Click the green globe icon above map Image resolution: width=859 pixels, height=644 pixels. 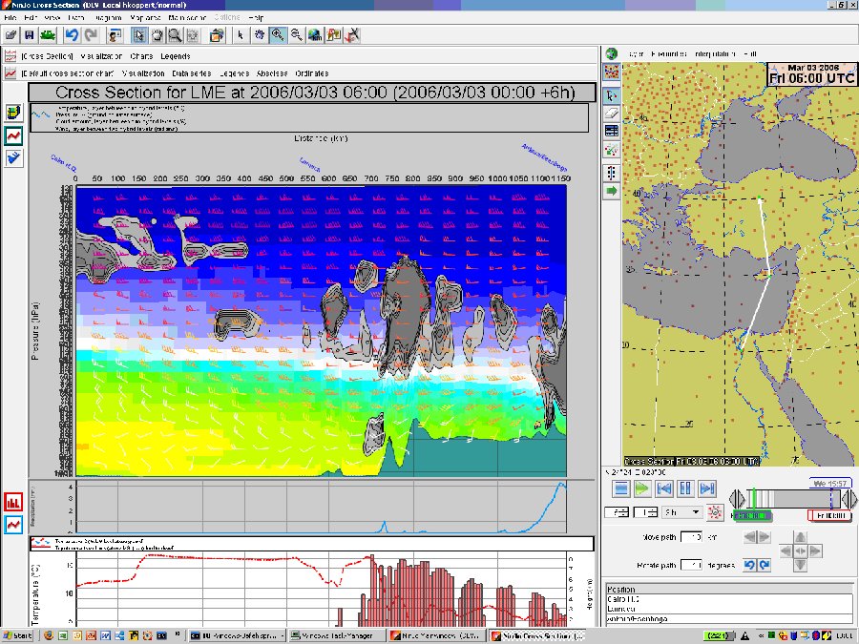pos(612,53)
